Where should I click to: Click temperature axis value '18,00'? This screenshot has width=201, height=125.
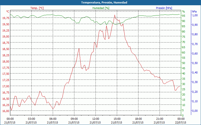pyautogui.click(x=6, y=61)
